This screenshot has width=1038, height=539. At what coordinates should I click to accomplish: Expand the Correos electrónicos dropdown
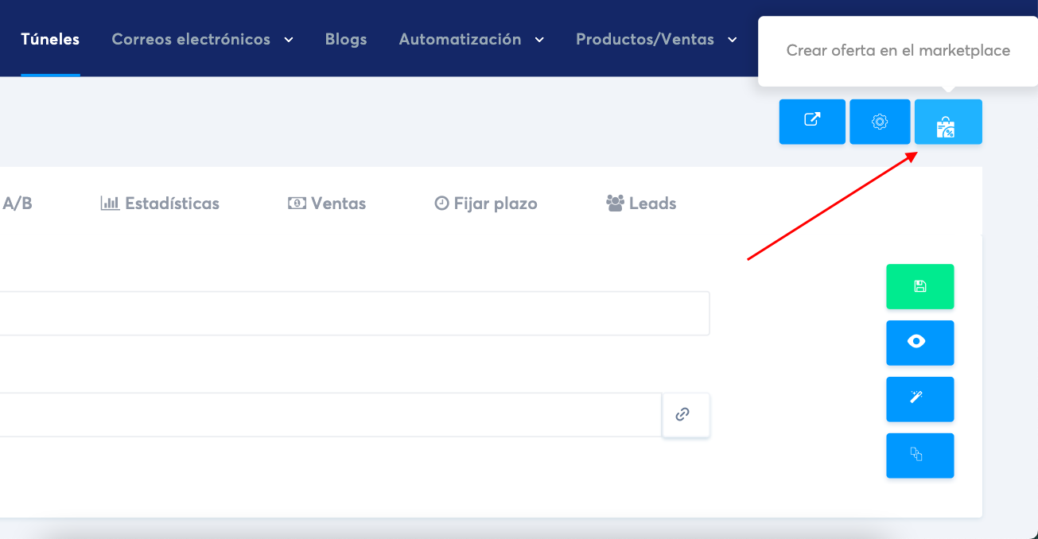192,38
